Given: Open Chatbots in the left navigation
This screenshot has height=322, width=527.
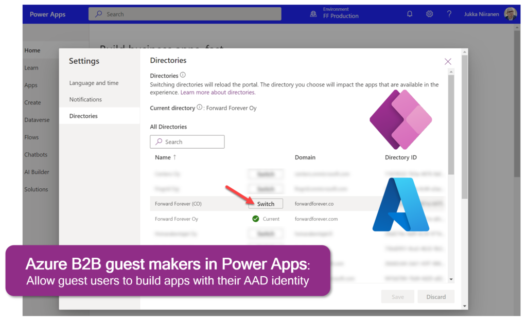Looking at the screenshot, I should point(36,154).
